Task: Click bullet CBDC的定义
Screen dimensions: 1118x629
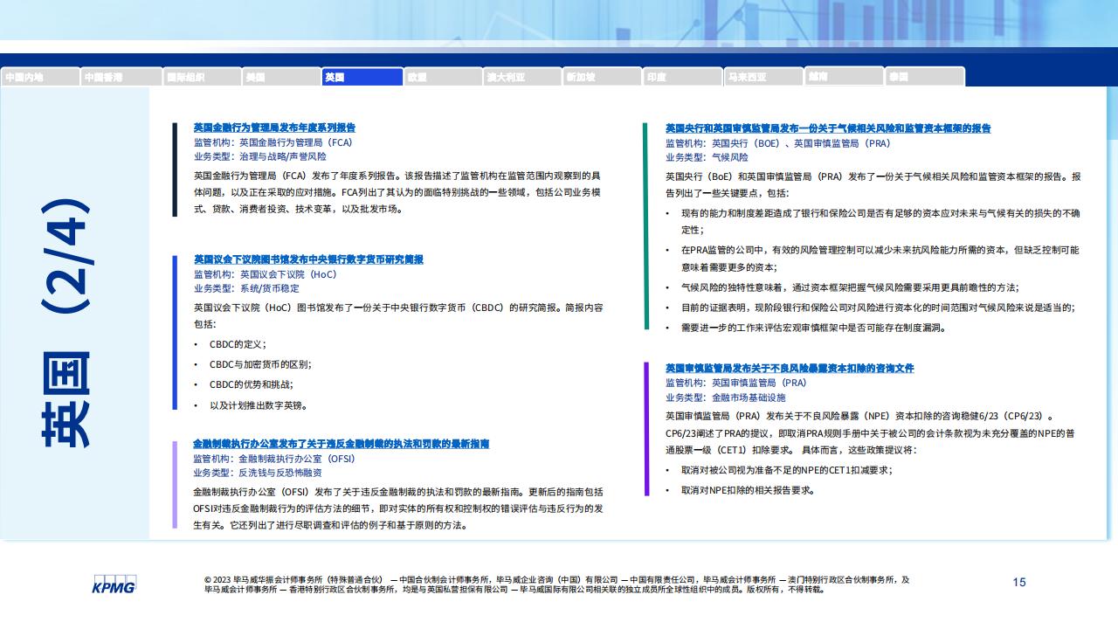Action: click(238, 344)
